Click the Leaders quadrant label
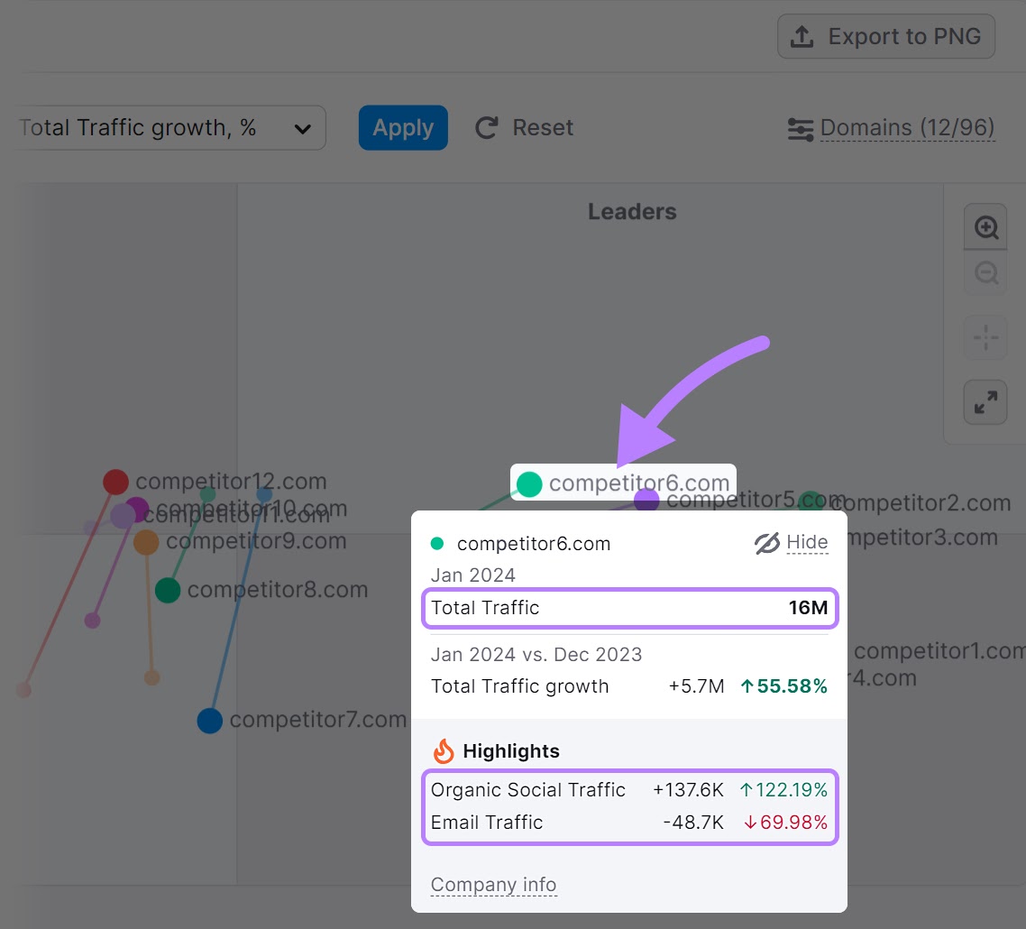This screenshot has width=1026, height=929. [631, 211]
